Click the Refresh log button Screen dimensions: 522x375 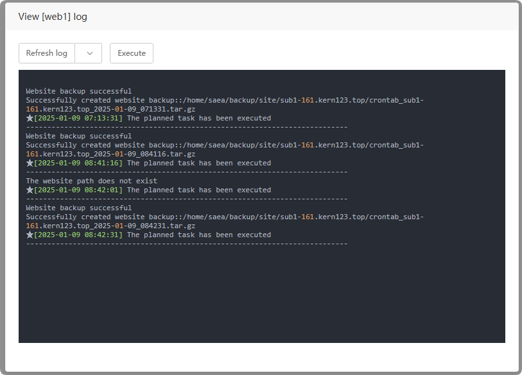[47, 53]
